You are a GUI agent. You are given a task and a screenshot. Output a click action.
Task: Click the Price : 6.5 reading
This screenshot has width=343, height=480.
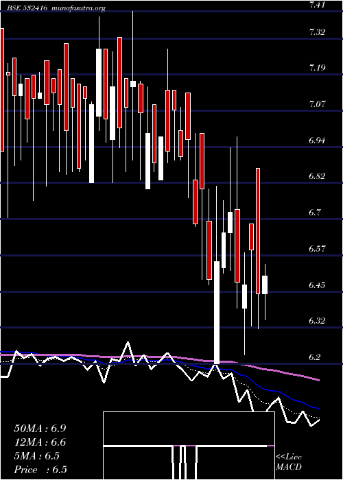(x=40, y=470)
